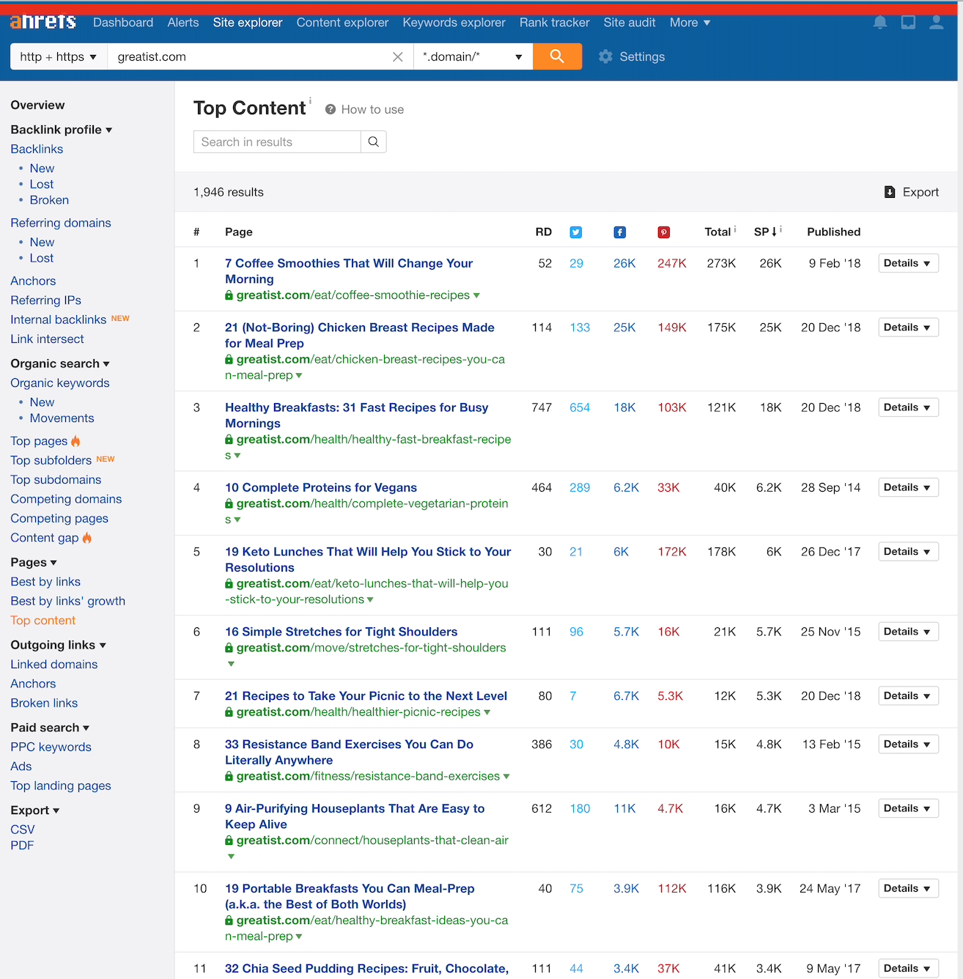The height and width of the screenshot is (979, 963).
Task: Sort by the RD column header
Action: 544,232
